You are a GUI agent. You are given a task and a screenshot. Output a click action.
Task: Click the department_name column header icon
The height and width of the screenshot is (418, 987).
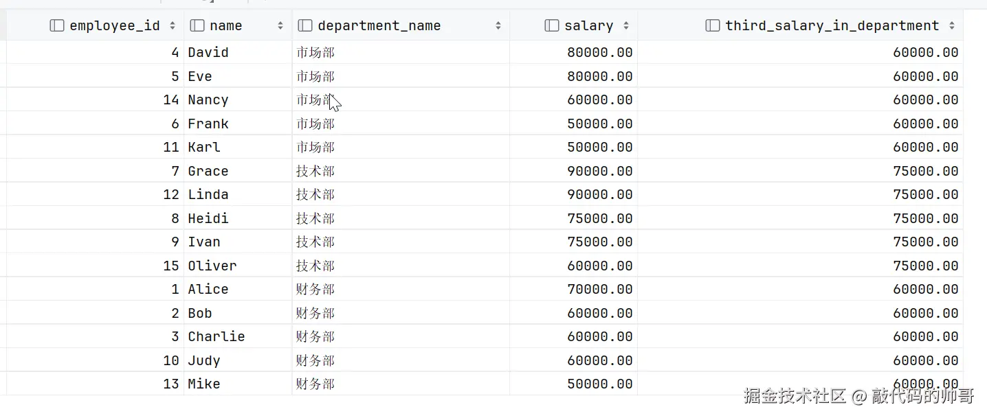(x=305, y=26)
